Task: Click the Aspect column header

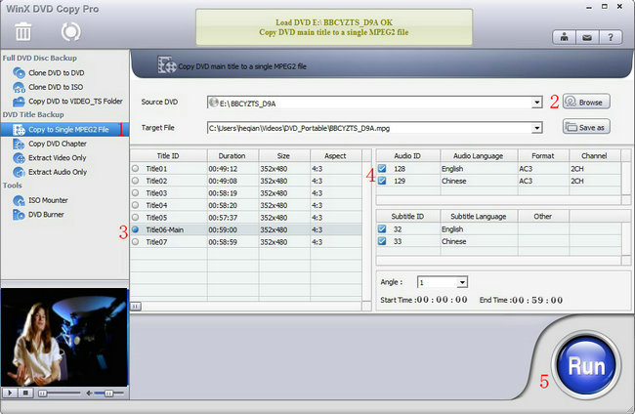Action: pos(335,156)
